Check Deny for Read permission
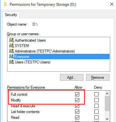Viewport: 116px width, 122px height. pos(96,118)
